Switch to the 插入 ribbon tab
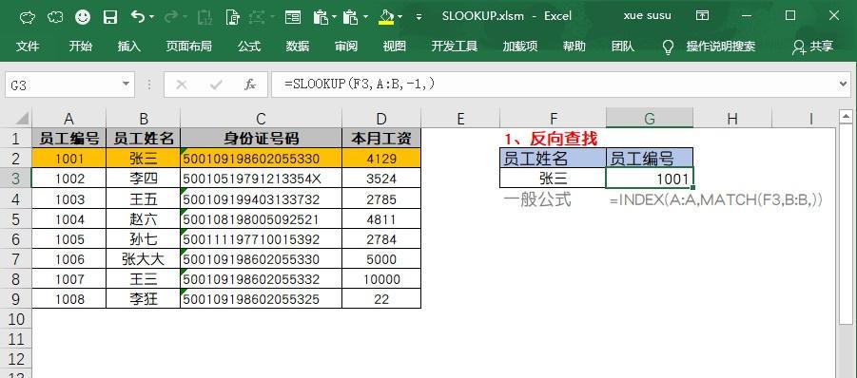The width and height of the screenshot is (857, 378). click(x=129, y=47)
